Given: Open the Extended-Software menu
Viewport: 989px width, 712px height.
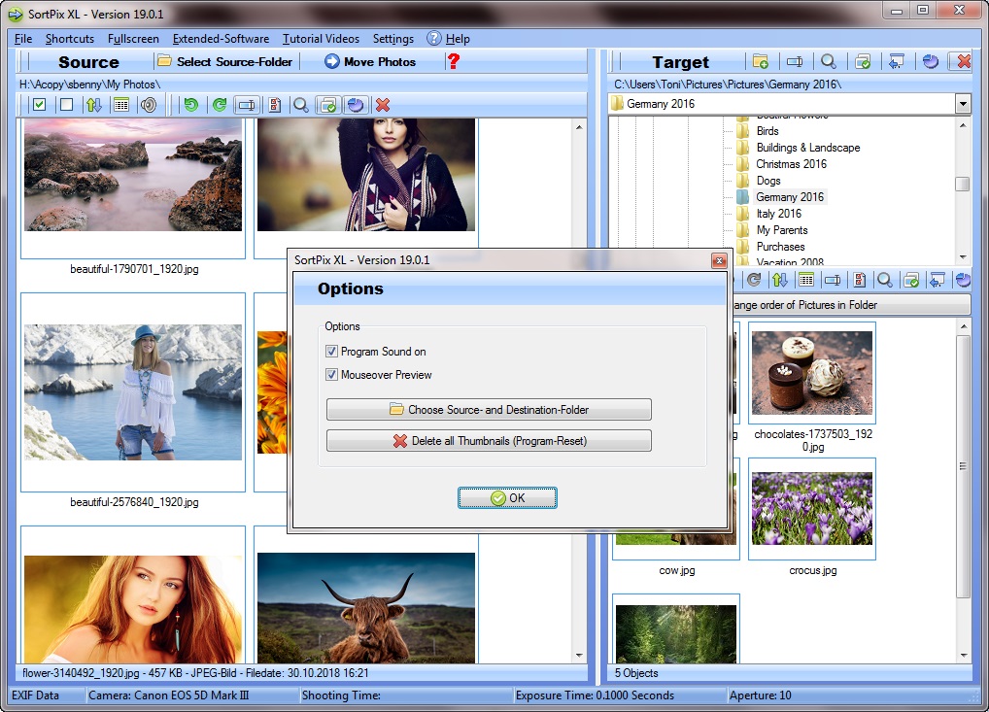Looking at the screenshot, I should (x=221, y=39).
